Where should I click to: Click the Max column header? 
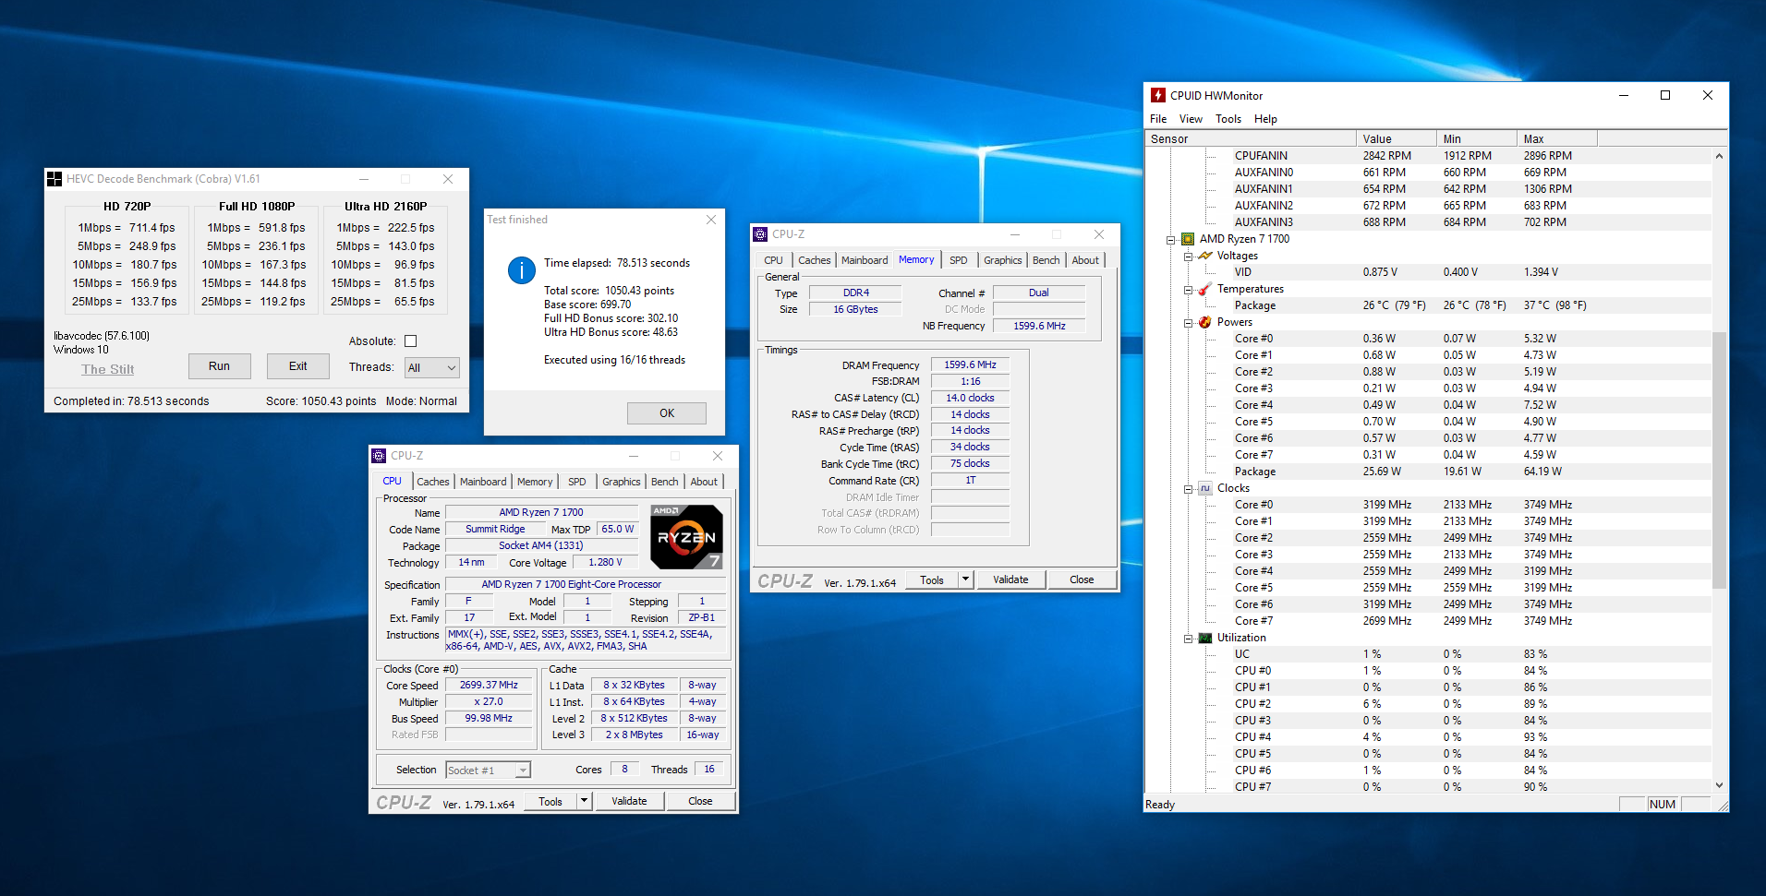pos(1556,138)
